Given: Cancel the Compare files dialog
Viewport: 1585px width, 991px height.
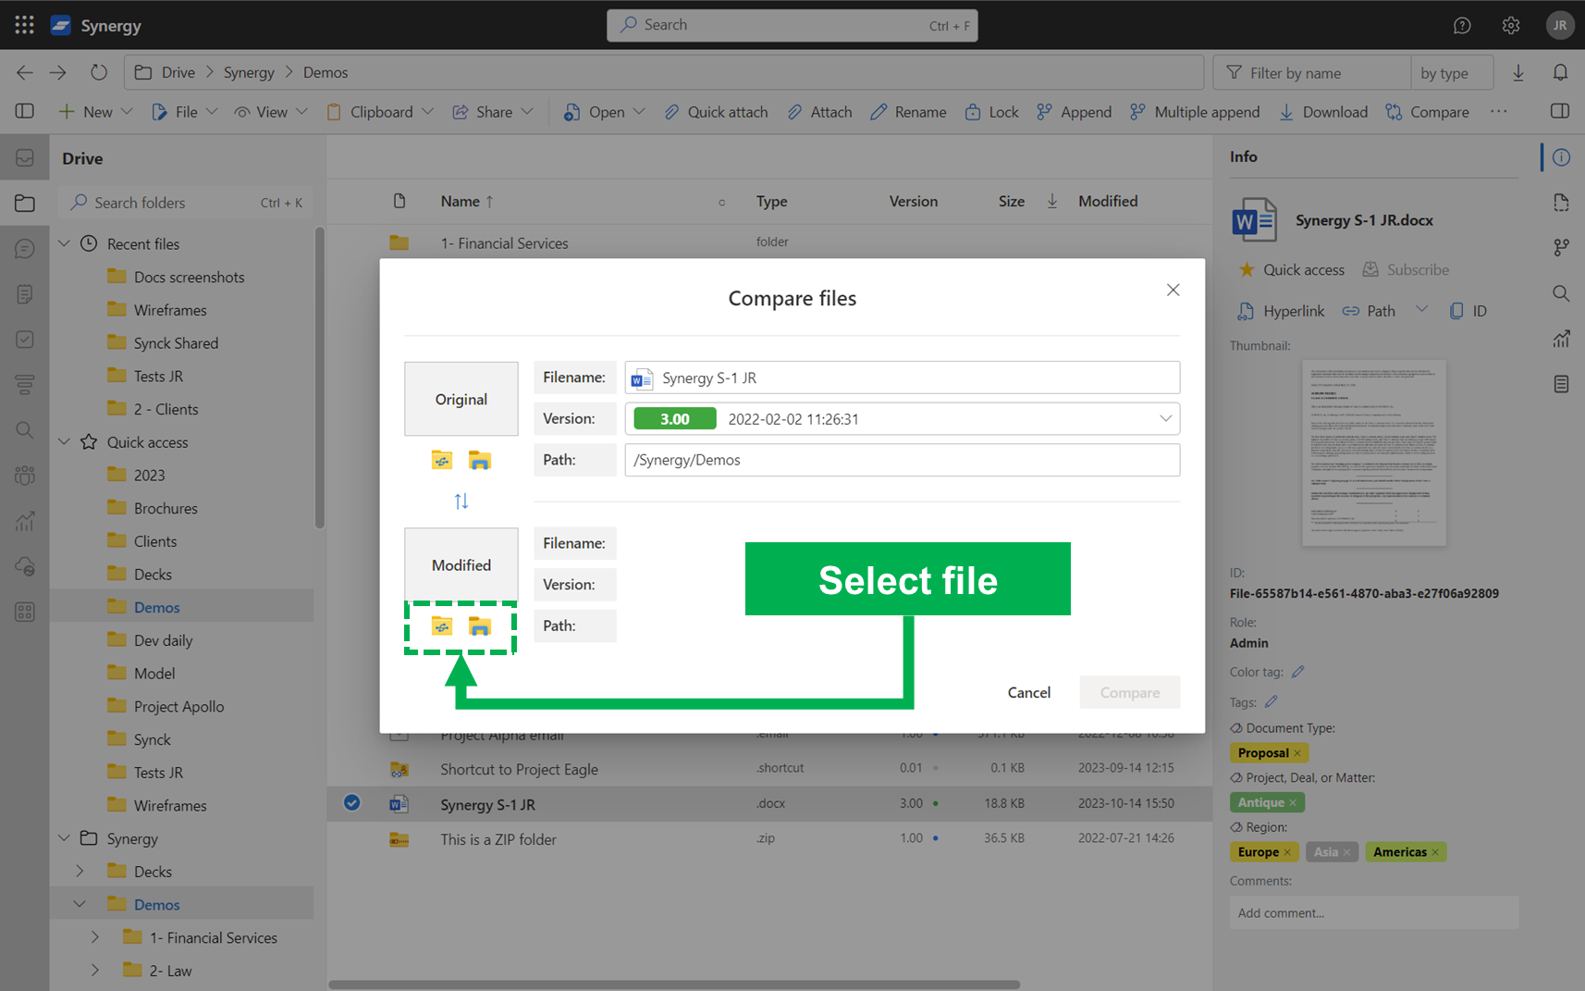Looking at the screenshot, I should [1028, 692].
